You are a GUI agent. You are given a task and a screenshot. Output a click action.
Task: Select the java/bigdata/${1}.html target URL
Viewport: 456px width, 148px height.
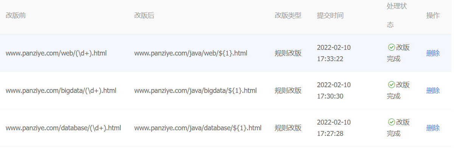196,91
